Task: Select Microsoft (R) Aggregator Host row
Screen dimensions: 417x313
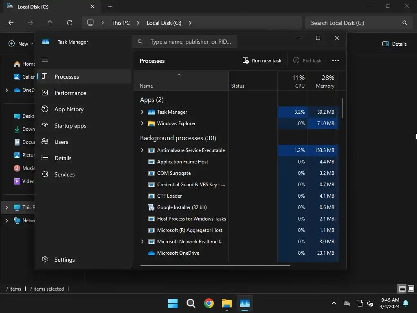Action: tap(236, 230)
